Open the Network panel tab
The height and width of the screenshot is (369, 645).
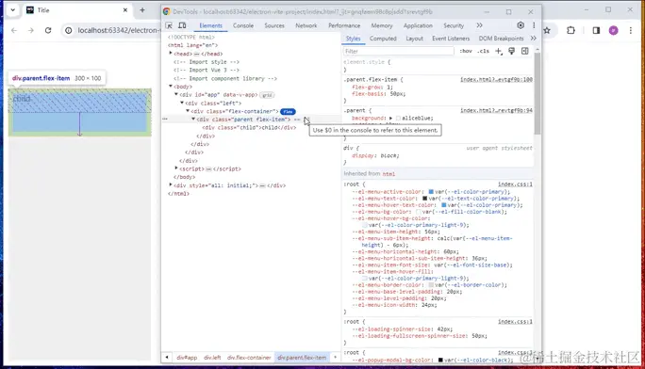pyautogui.click(x=306, y=25)
